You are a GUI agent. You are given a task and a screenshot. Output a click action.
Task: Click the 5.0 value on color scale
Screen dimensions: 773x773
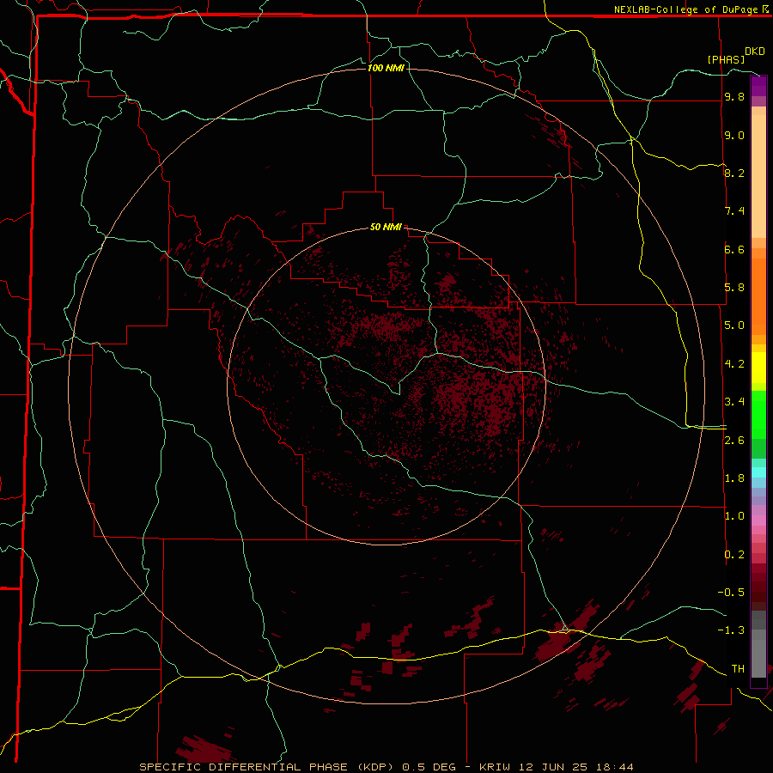734,326
